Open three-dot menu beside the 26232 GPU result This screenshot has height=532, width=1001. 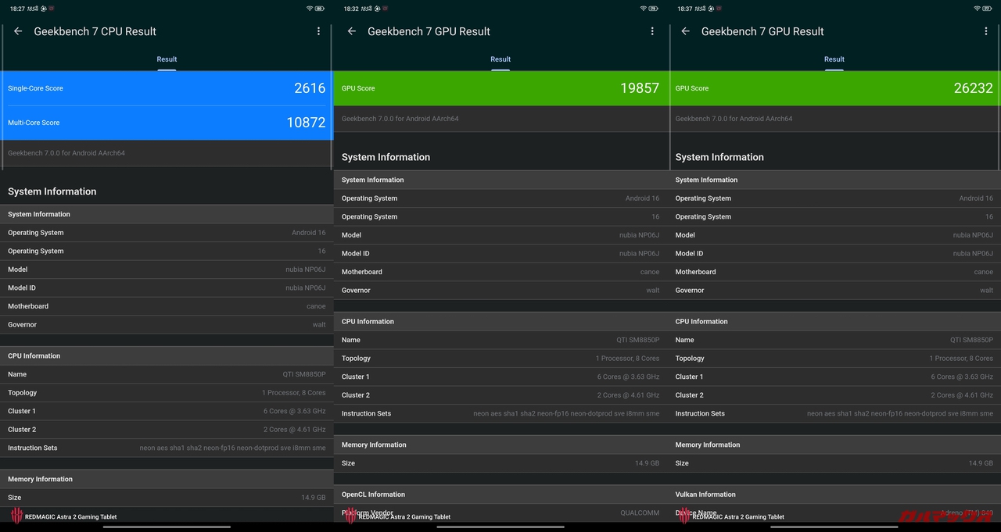986,31
